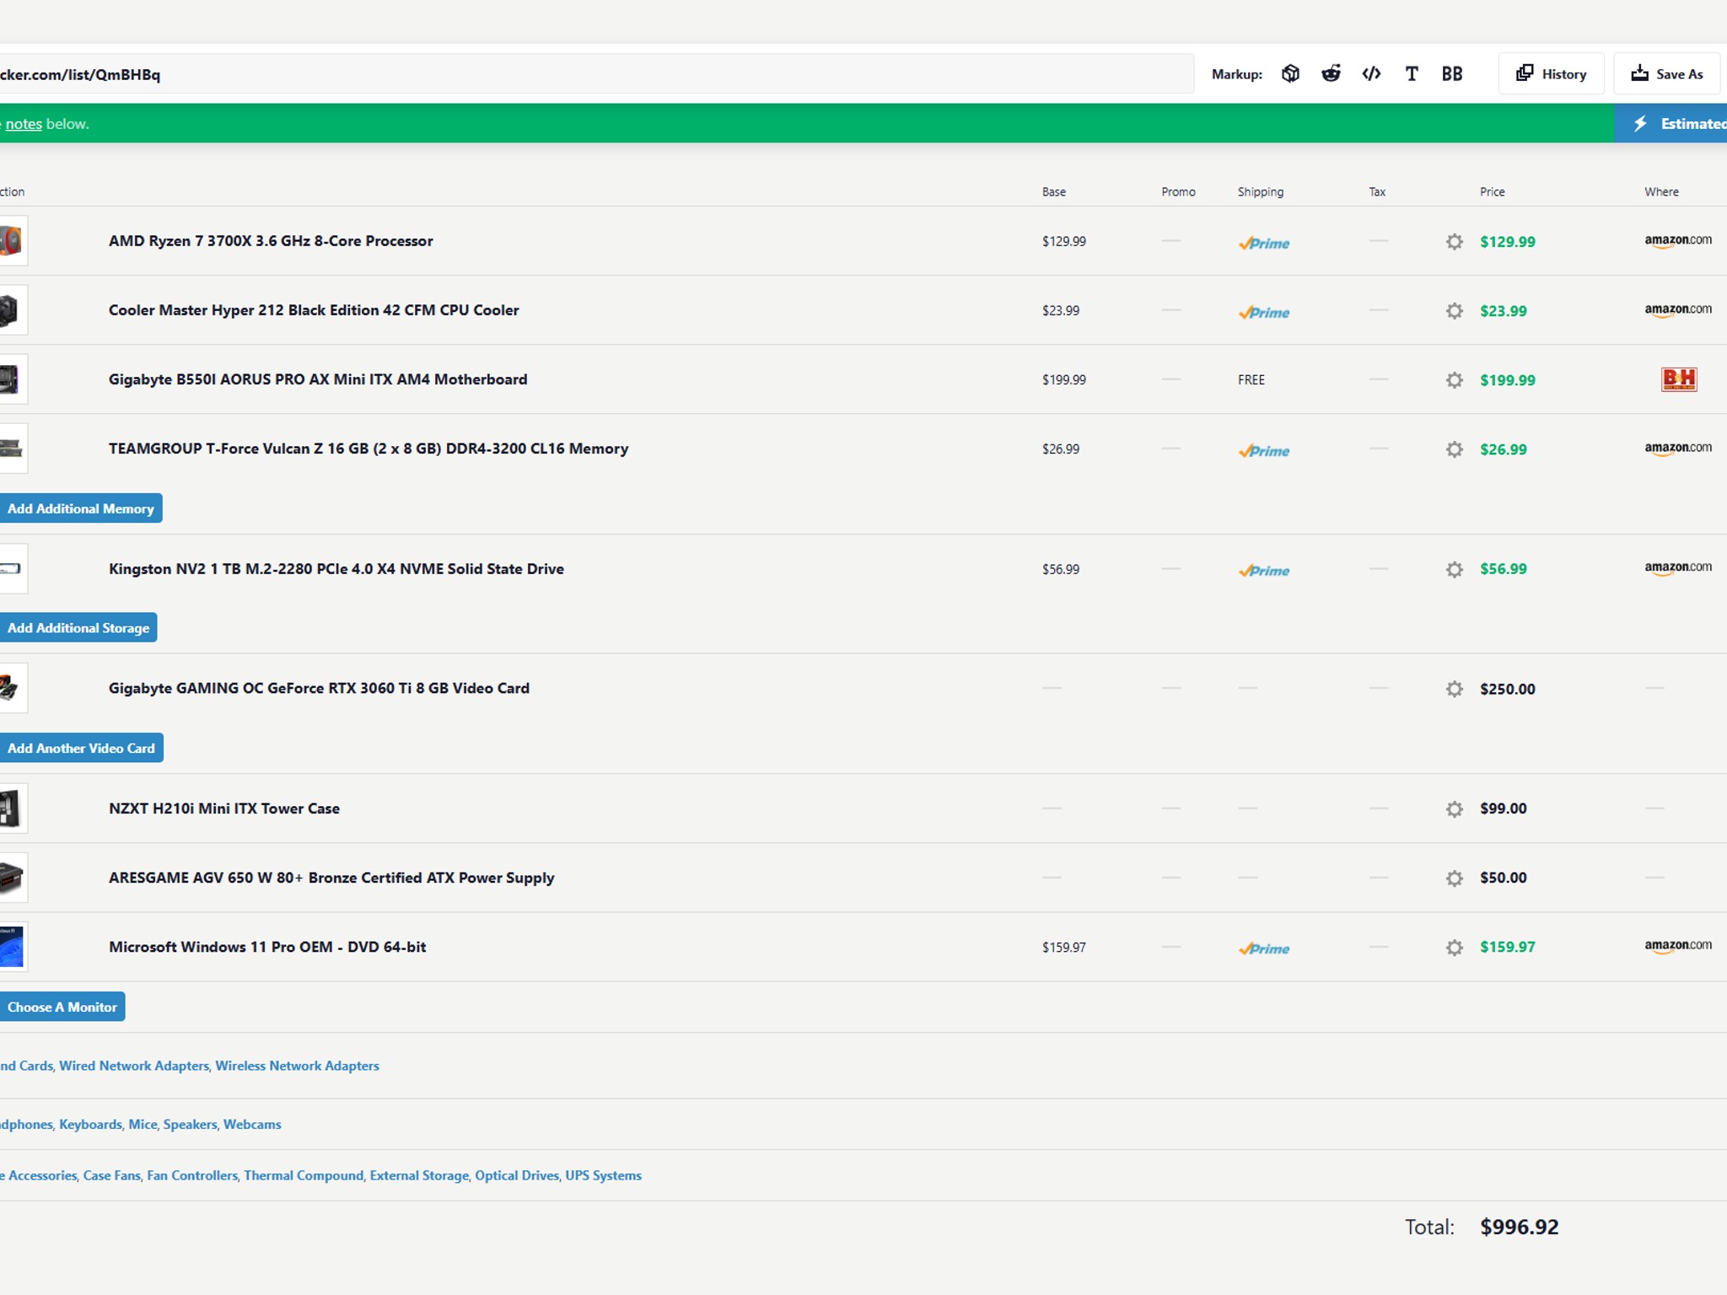Screen dimensions: 1727x1295
Task: Open Fan Controllers accessories link
Action: [x=192, y=1175]
